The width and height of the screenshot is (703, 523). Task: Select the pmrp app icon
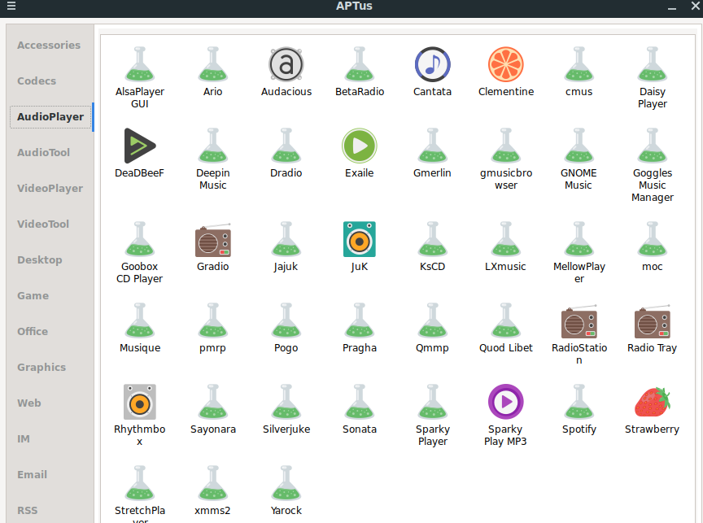coord(212,321)
